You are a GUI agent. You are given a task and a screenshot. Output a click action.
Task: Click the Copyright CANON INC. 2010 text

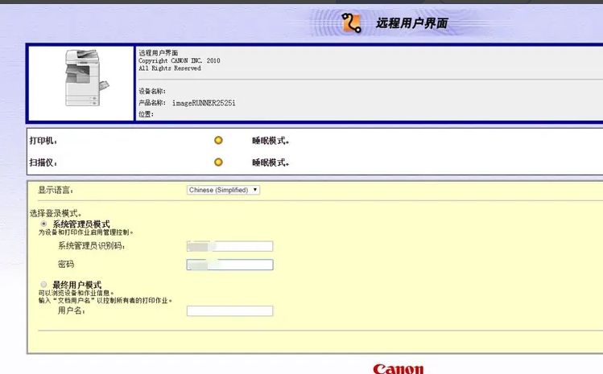[x=180, y=61]
